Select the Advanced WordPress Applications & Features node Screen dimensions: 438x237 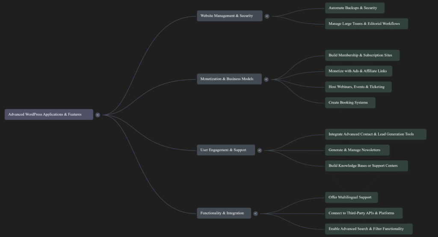tap(49, 114)
